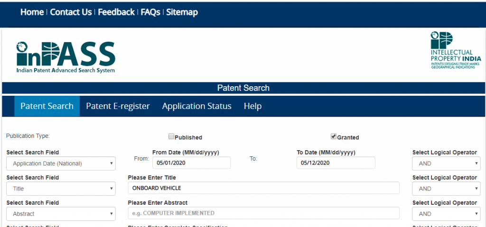
Task: Click the From Date input field
Action: pos(191,163)
